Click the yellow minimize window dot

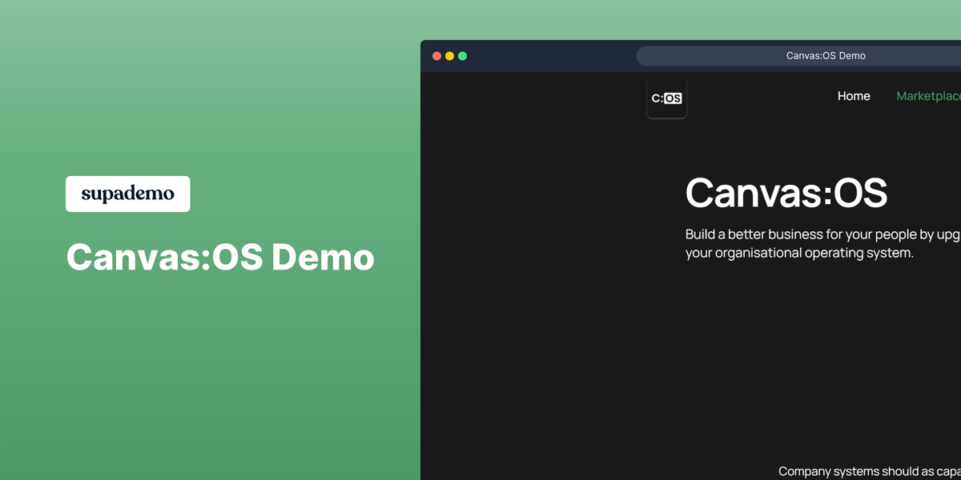pos(449,56)
